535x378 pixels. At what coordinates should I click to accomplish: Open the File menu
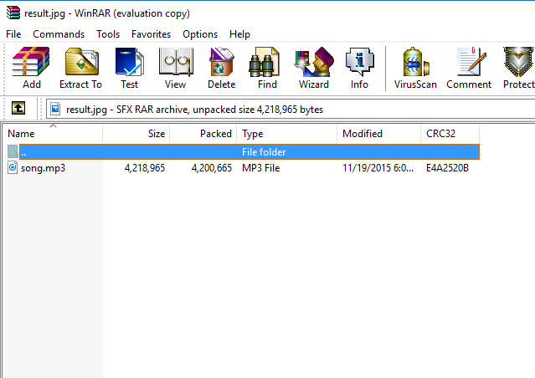tap(13, 34)
